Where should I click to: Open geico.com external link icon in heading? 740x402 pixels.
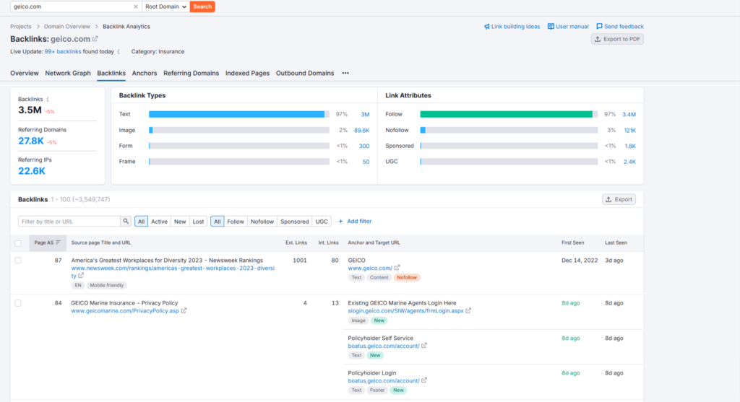pyautogui.click(x=95, y=39)
